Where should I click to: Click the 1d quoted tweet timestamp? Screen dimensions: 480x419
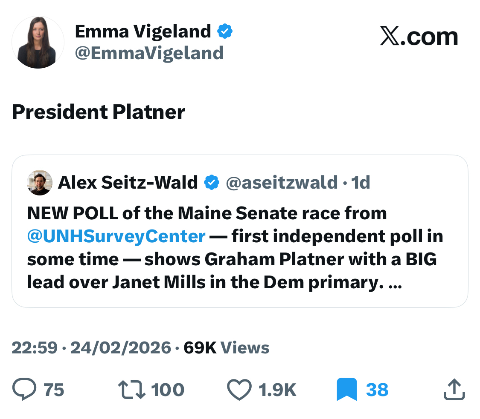[x=361, y=183]
